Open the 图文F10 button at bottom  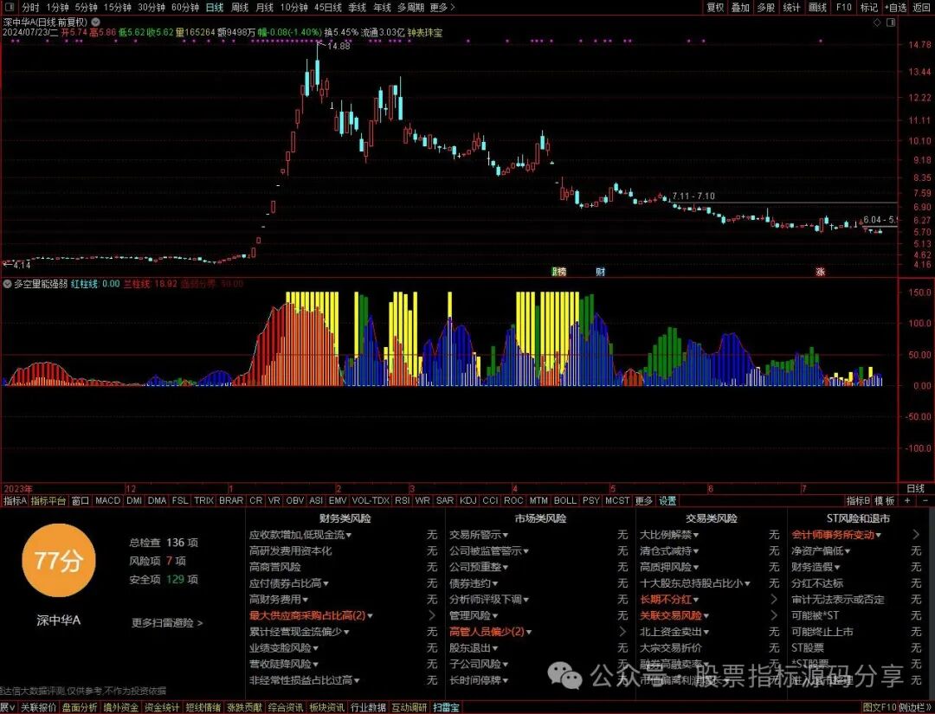[880, 707]
